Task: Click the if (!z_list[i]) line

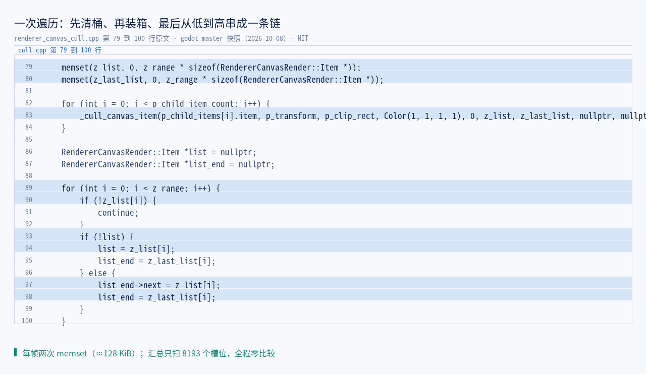Action: tap(118, 200)
